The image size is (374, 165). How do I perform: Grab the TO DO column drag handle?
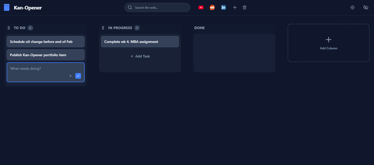click(9, 28)
